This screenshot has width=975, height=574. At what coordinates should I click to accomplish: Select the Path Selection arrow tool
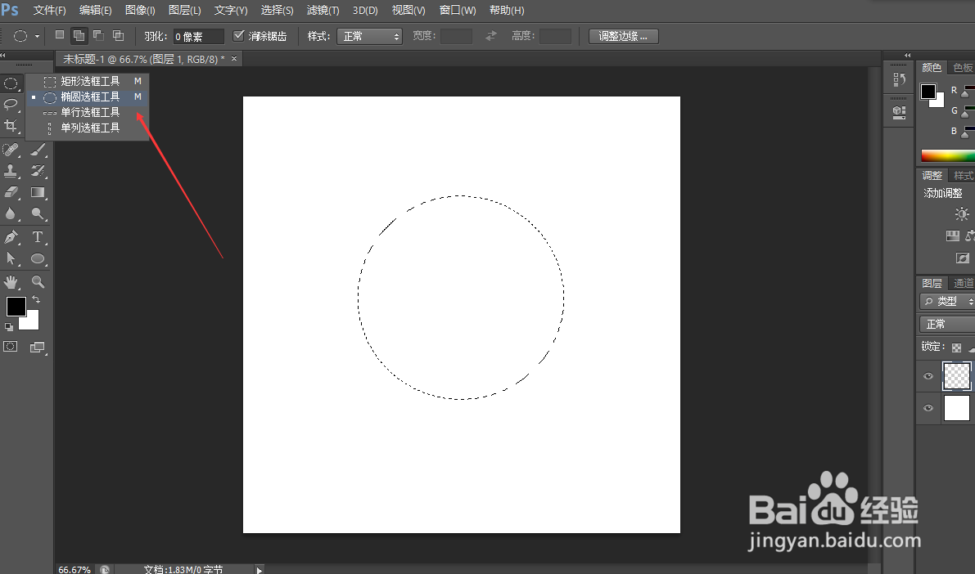tap(11, 258)
